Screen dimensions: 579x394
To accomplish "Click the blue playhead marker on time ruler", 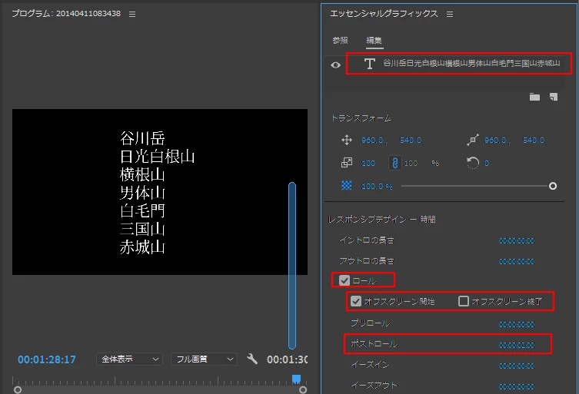I will tap(296, 379).
